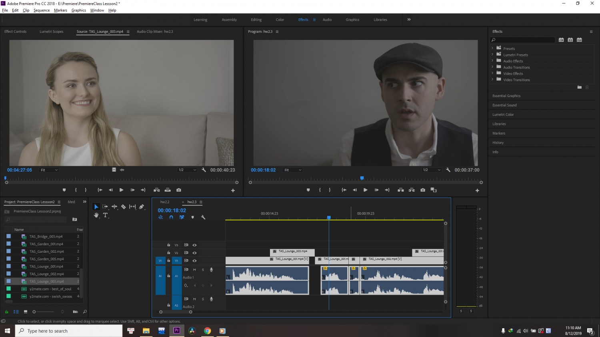Open Source monitor playback resolution dropdown
Image resolution: width=600 pixels, height=337 pixels.
(187, 170)
